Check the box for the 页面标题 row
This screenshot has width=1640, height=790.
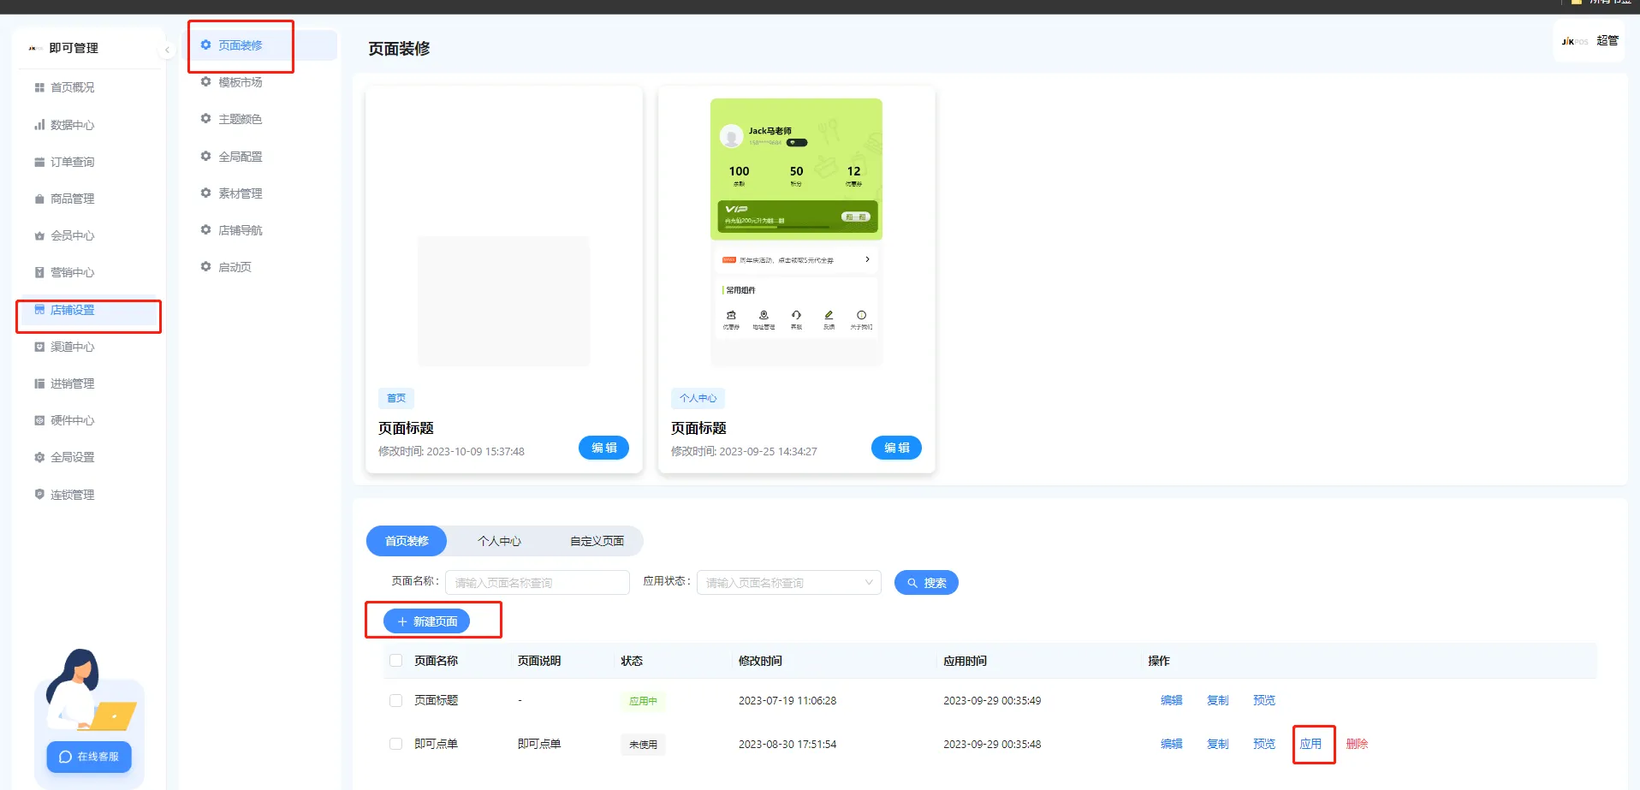coord(395,700)
